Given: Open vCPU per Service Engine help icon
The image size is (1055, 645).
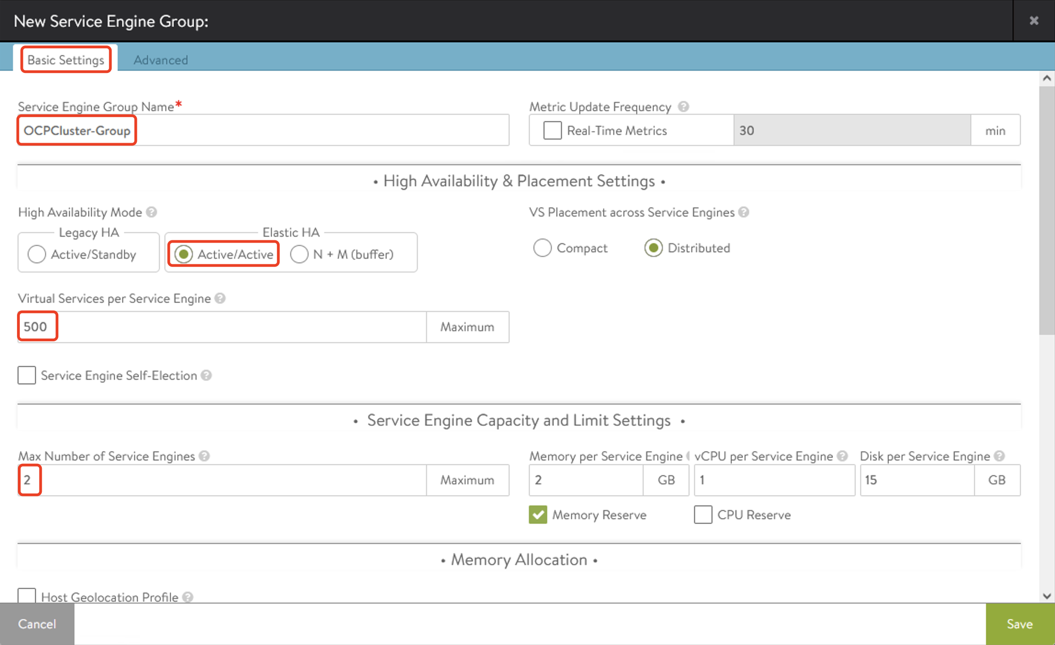Looking at the screenshot, I should click(x=842, y=456).
